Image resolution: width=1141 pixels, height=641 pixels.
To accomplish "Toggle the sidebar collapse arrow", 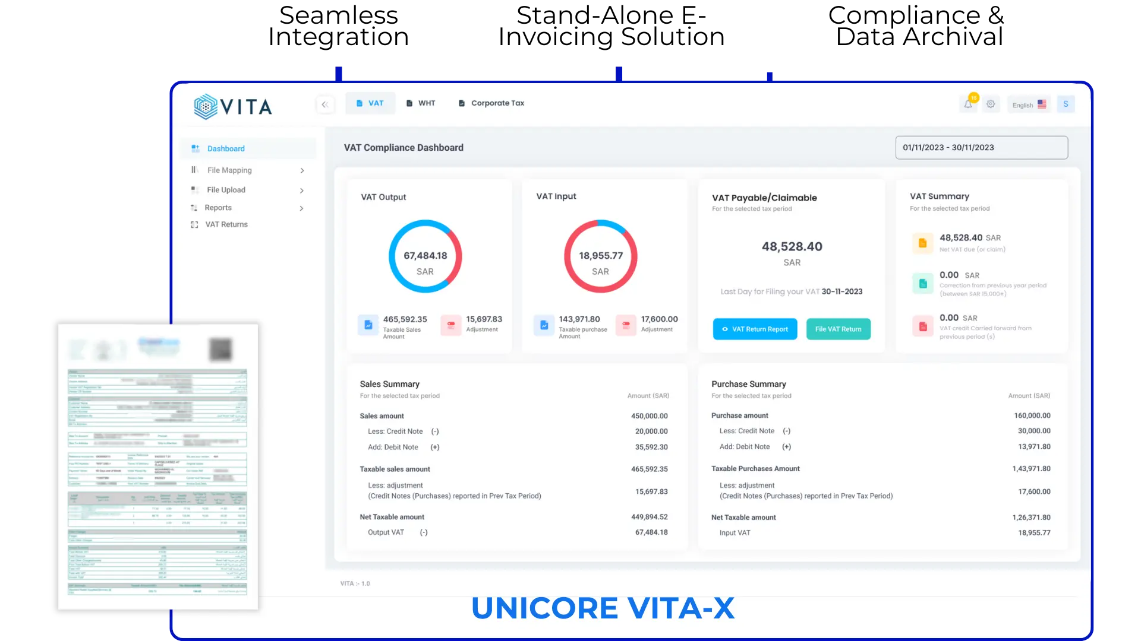I will [324, 104].
